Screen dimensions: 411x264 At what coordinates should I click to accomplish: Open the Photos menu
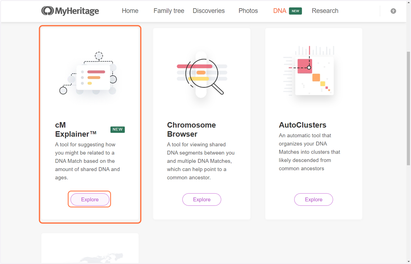pos(248,11)
